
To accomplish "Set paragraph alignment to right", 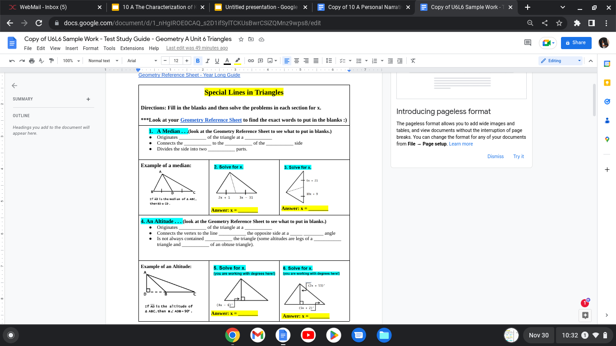I will (306, 61).
